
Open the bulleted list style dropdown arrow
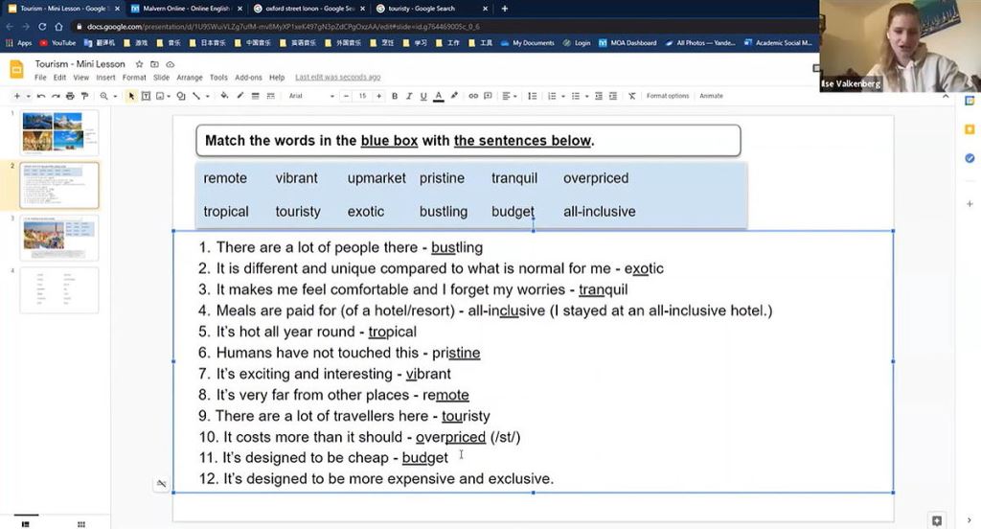coord(587,97)
